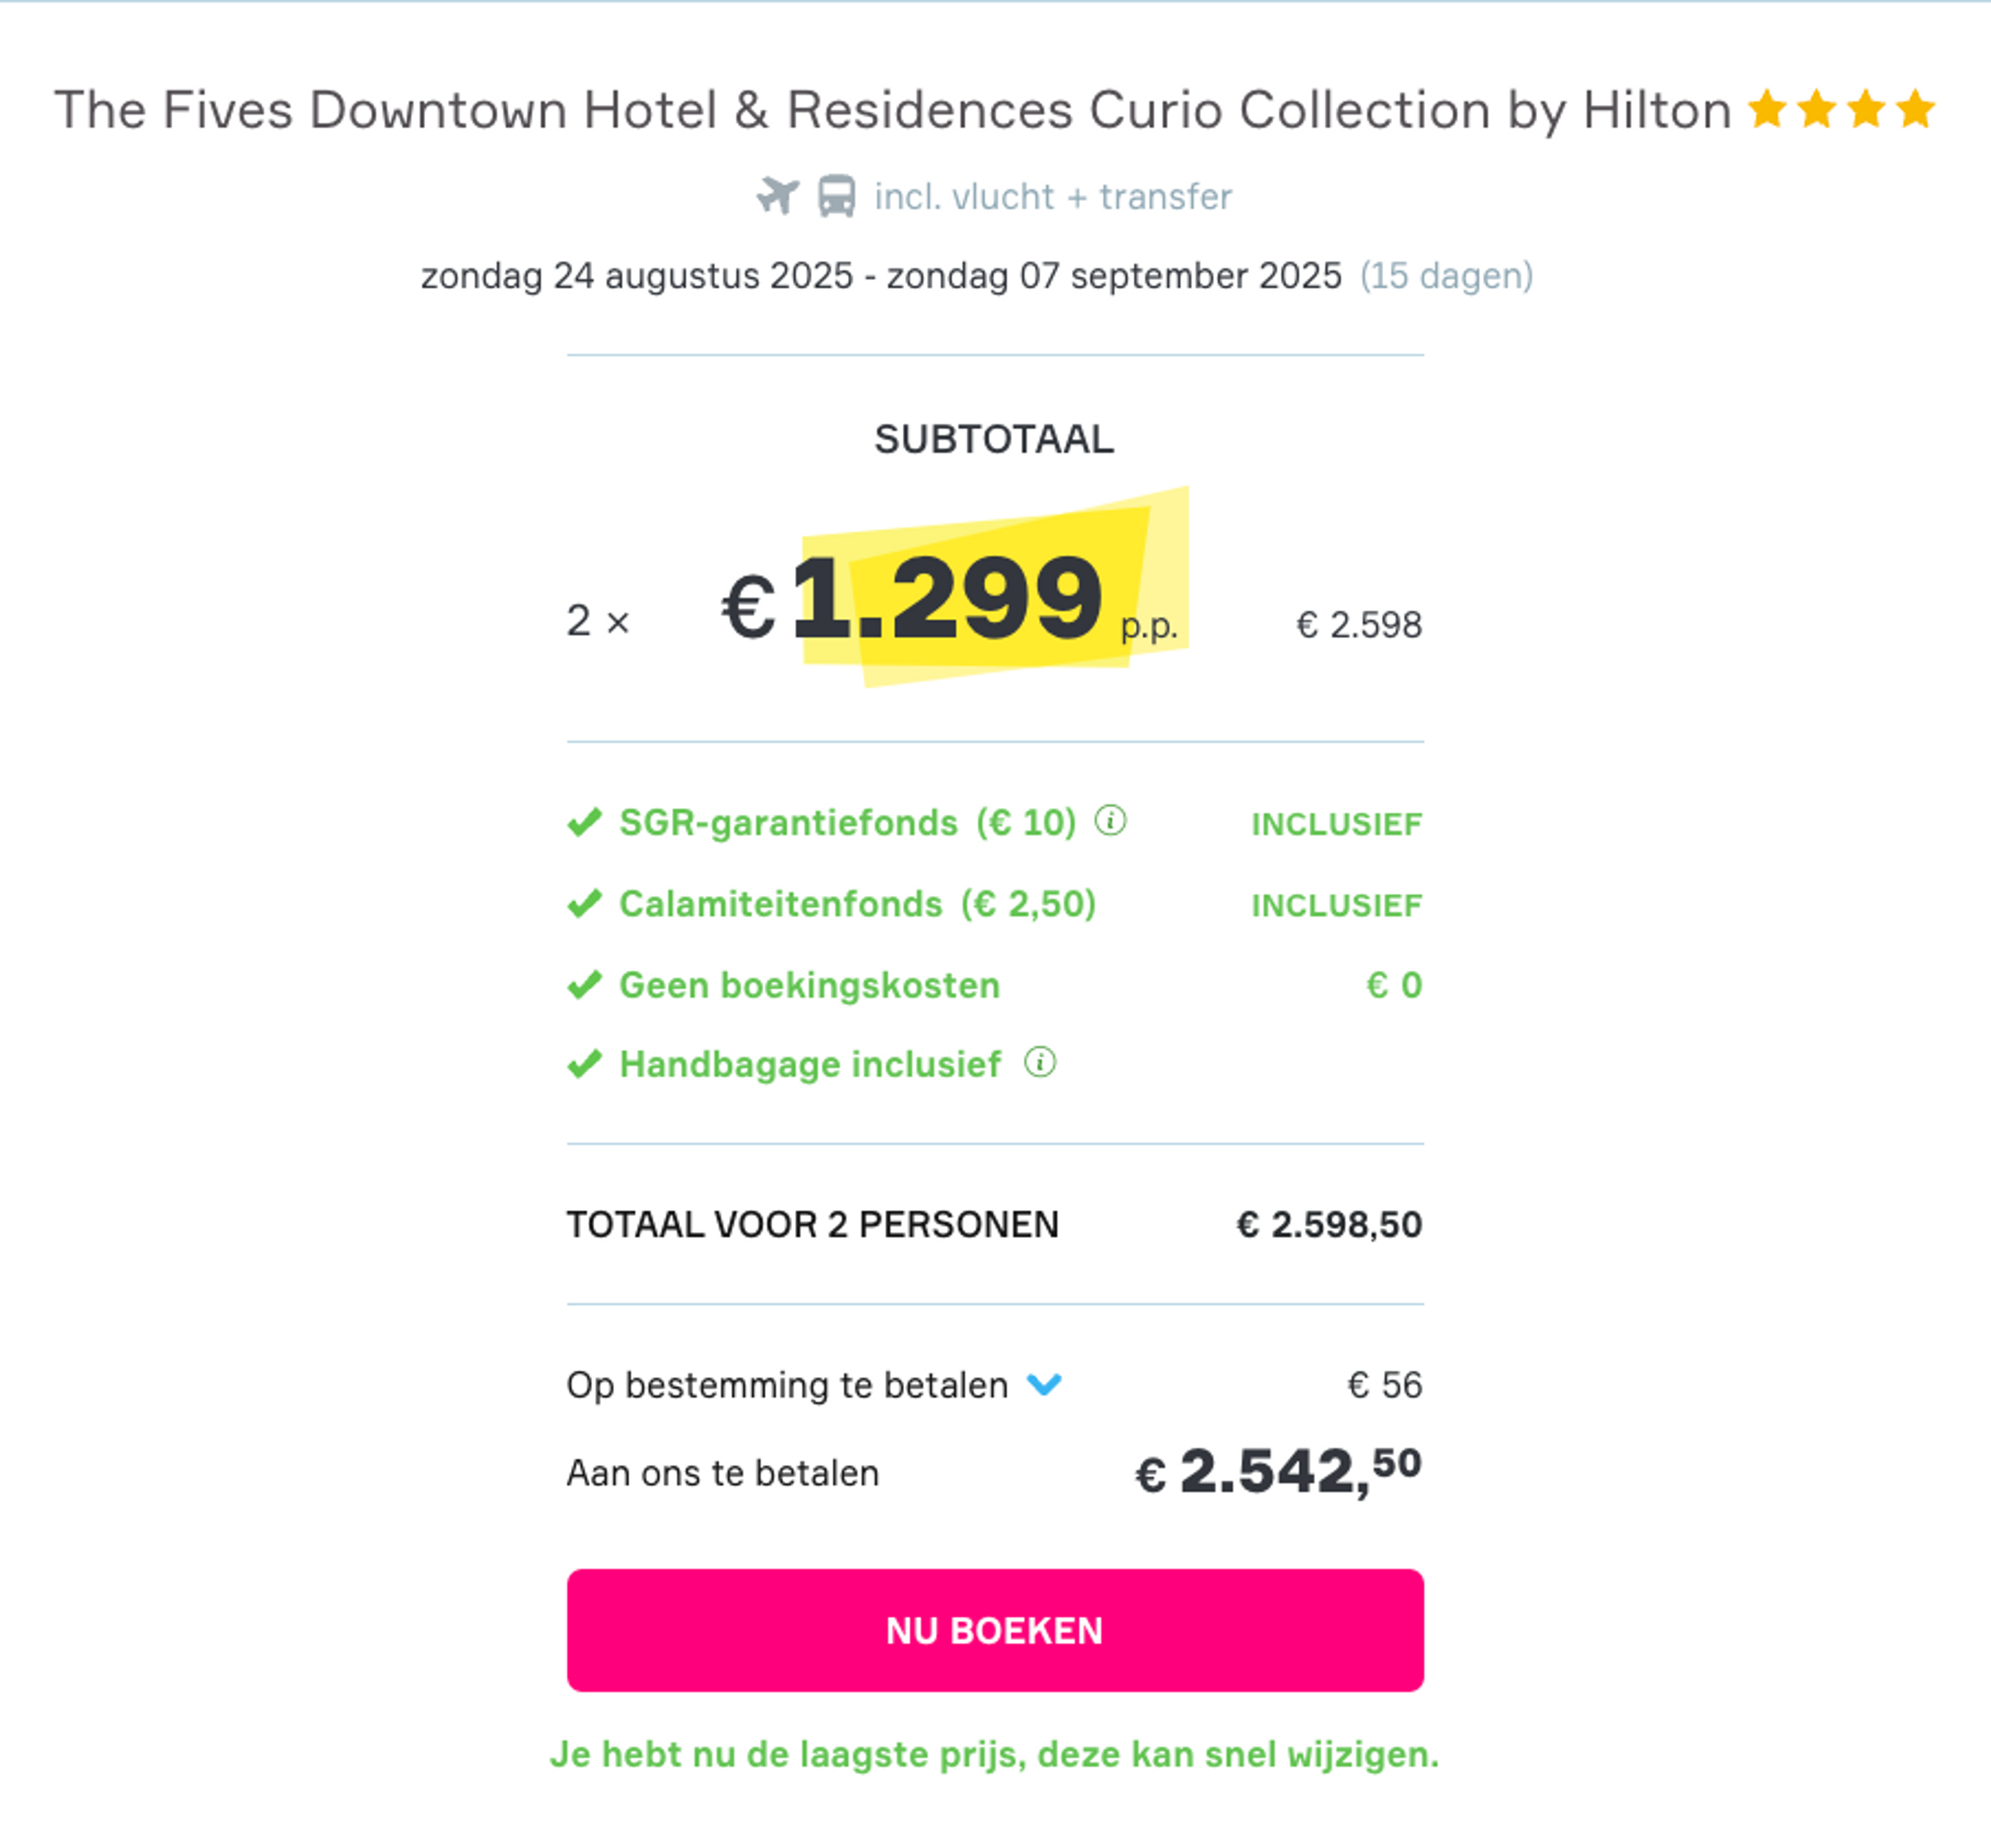Image resolution: width=1991 pixels, height=1848 pixels.
Task: Click the Op bestemming te betalen label
Action: tap(787, 1385)
